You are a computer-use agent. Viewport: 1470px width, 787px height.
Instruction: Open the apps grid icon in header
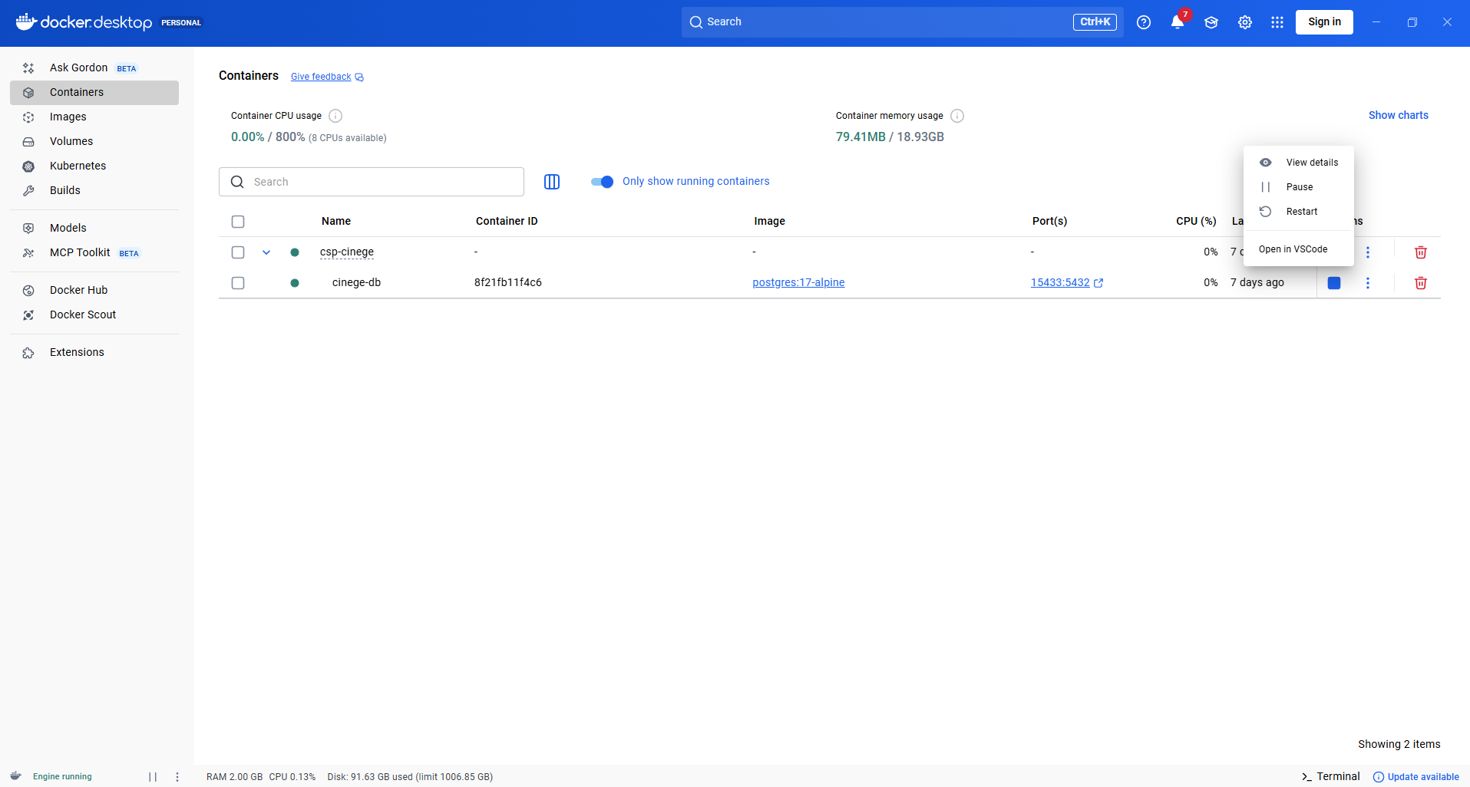pyautogui.click(x=1277, y=22)
